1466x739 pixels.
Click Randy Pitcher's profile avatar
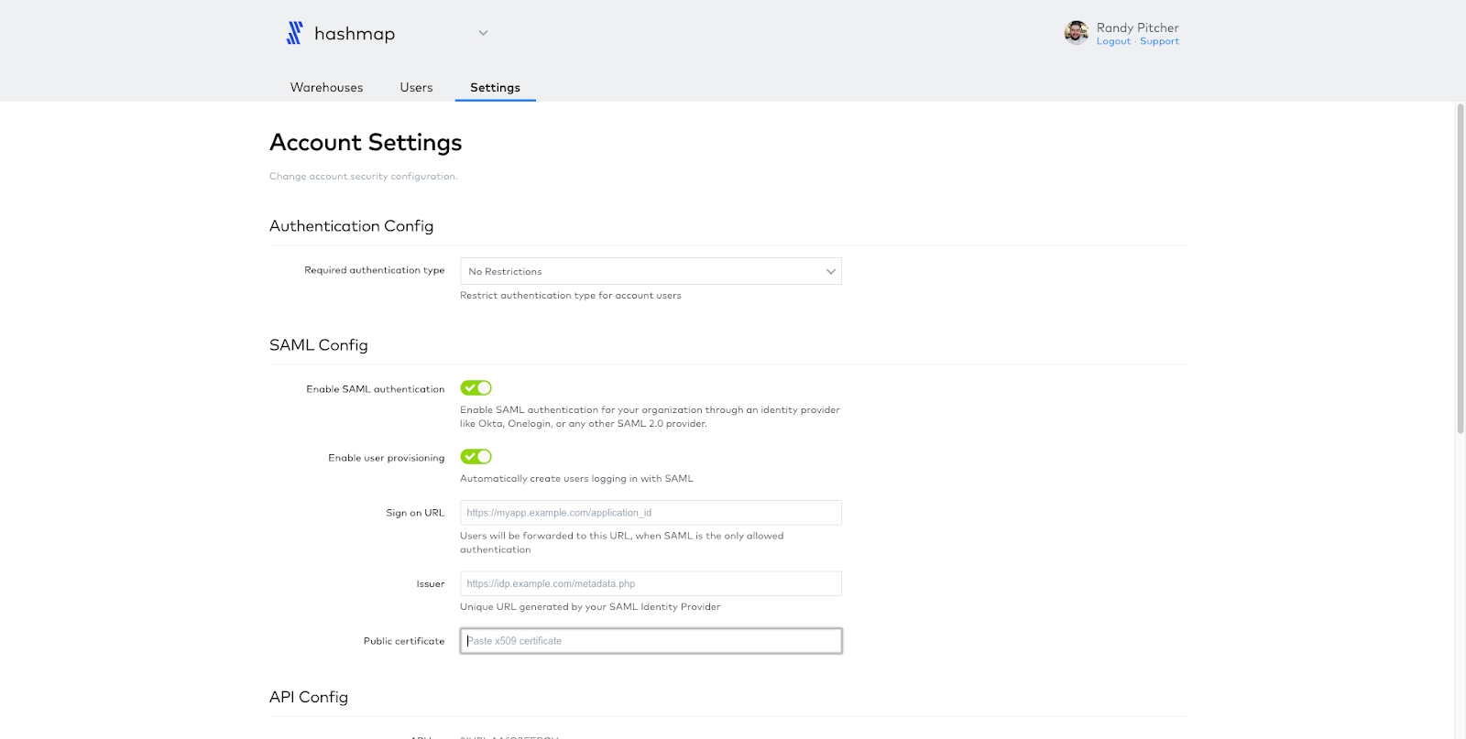(1077, 33)
